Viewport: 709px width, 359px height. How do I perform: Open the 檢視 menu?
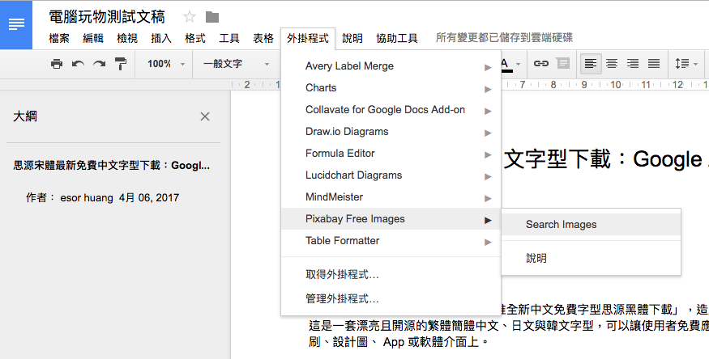click(127, 38)
